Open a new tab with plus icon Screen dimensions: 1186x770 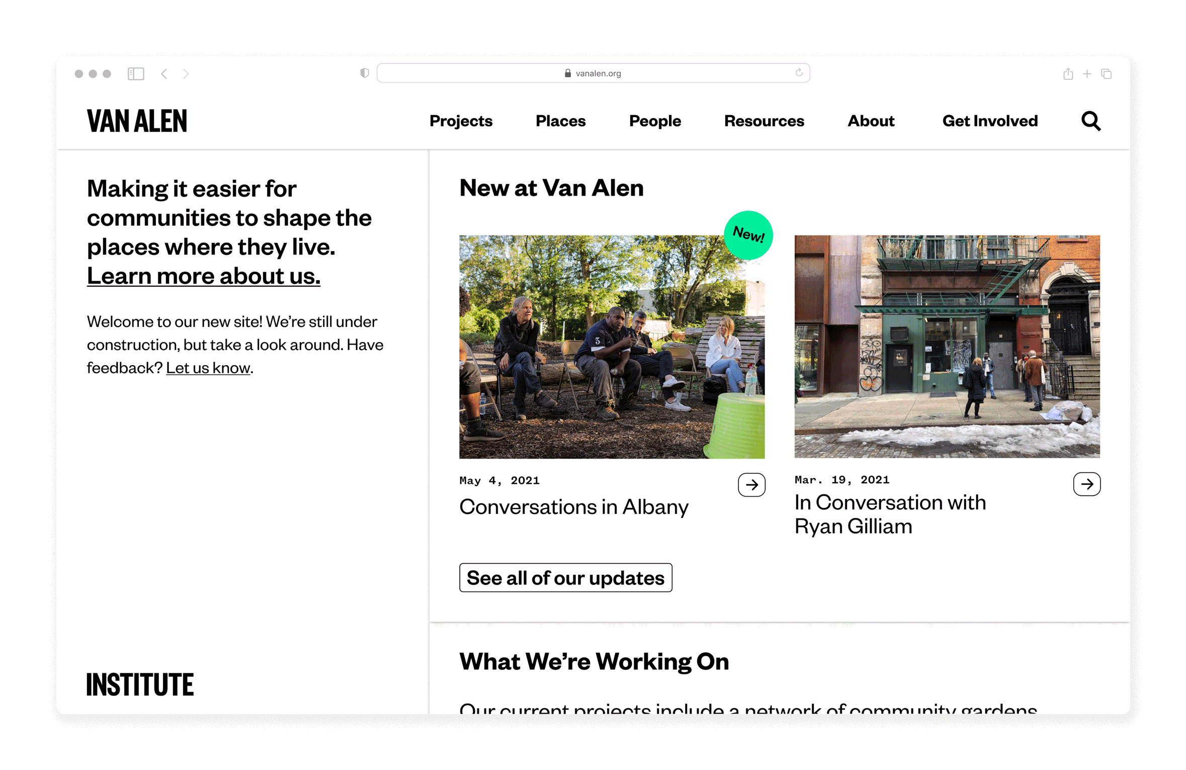[1087, 74]
